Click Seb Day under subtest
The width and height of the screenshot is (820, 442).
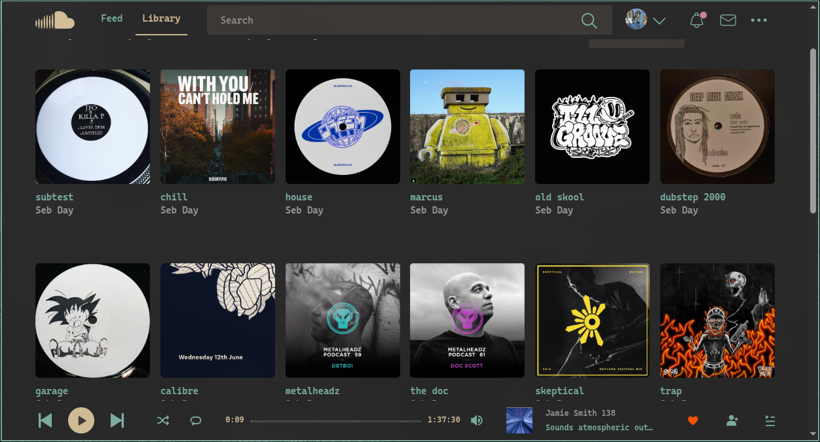[54, 210]
